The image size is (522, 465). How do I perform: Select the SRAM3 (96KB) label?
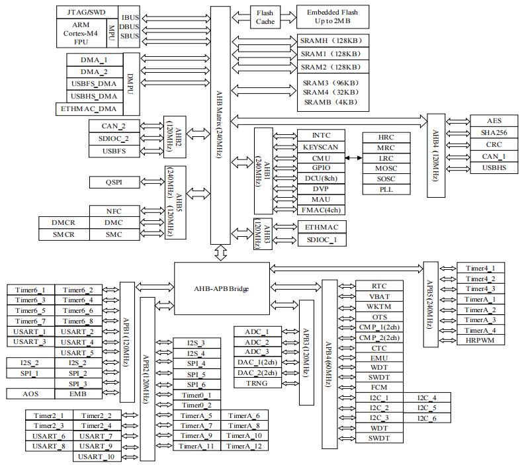click(331, 83)
